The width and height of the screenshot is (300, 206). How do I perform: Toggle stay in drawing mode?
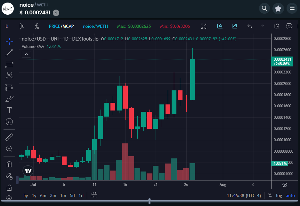coord(9,176)
